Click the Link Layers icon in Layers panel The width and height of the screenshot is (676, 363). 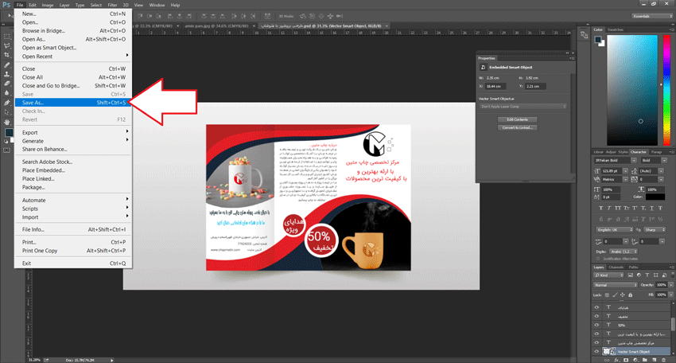607,360
